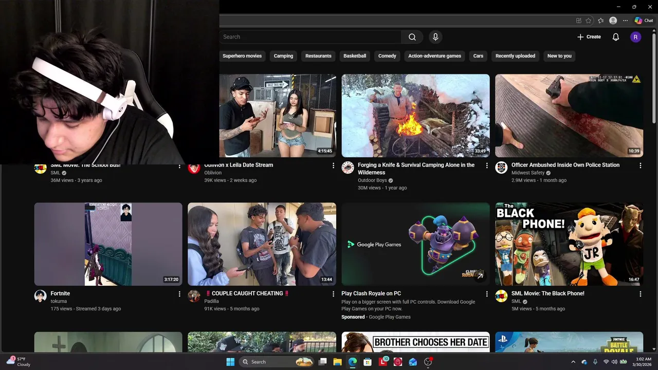Start voice search with the microphone icon

(435, 37)
